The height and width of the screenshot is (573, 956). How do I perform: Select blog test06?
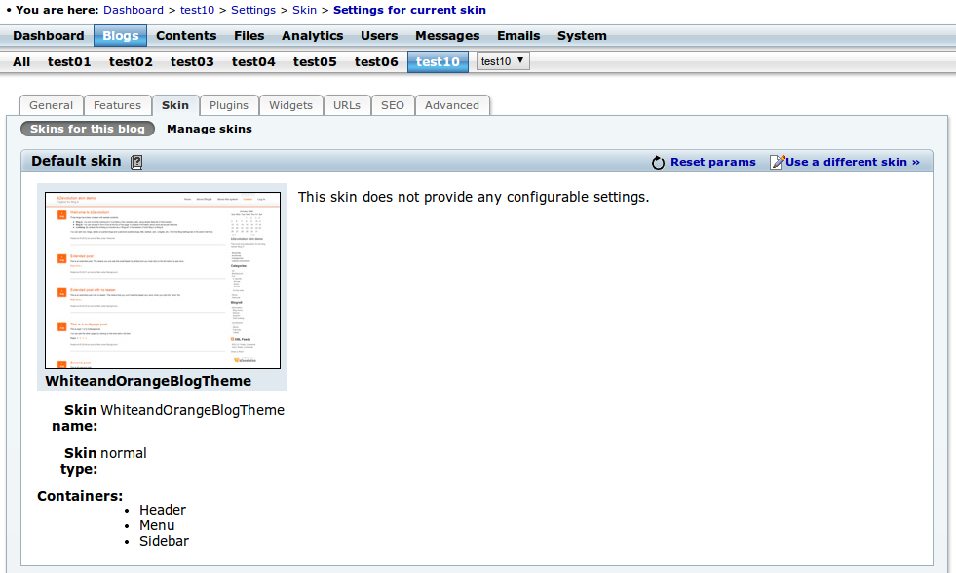[376, 62]
